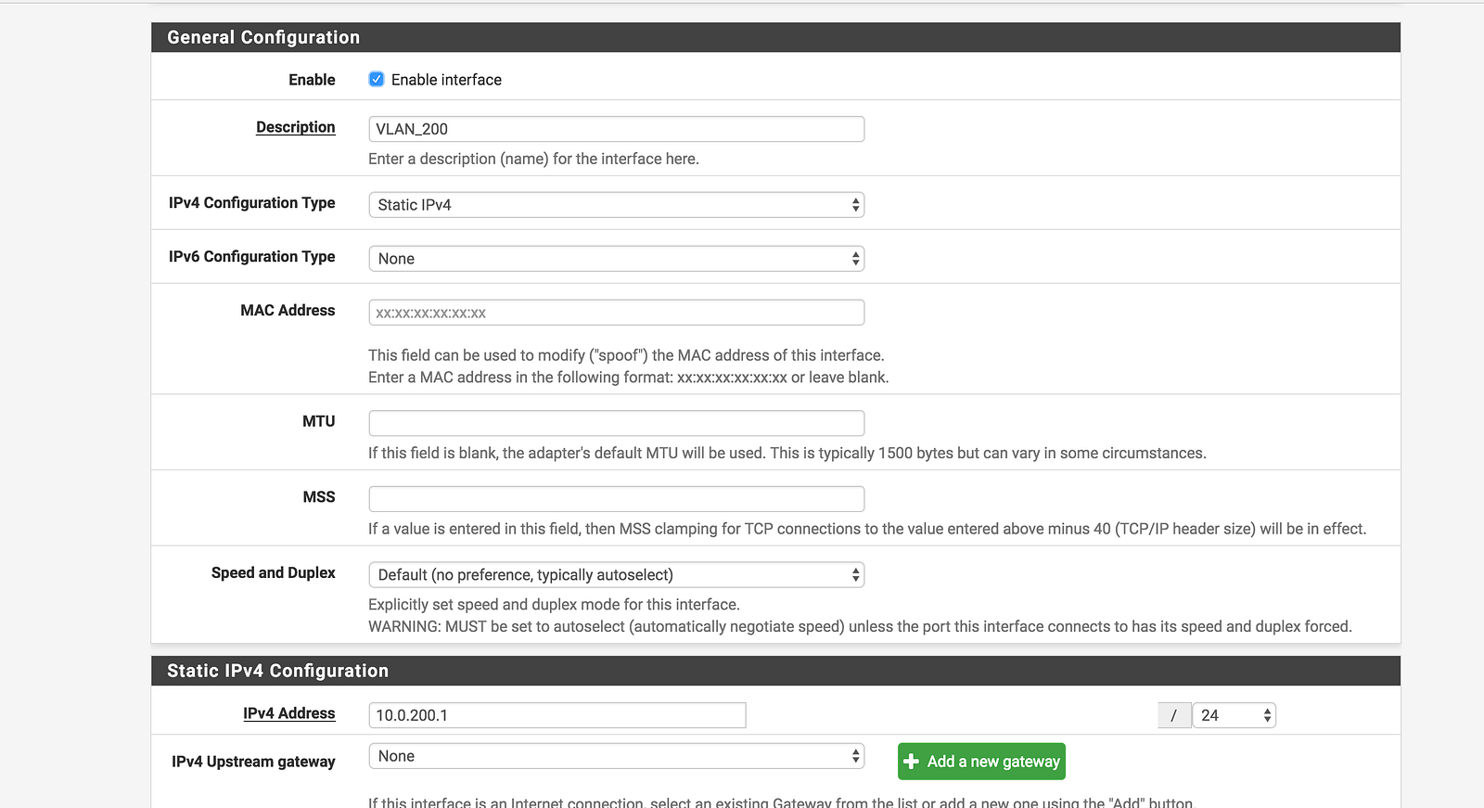Screen dimensions: 1484x808
Task: Click the General Configuration panel header
Action: [x=775, y=37]
